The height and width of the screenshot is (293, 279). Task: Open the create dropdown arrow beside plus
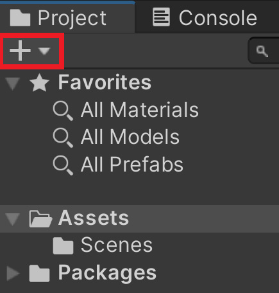tap(44, 51)
